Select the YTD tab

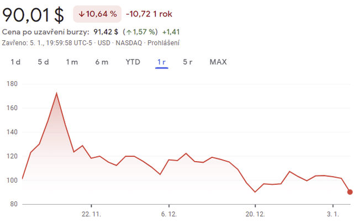coord(133,62)
